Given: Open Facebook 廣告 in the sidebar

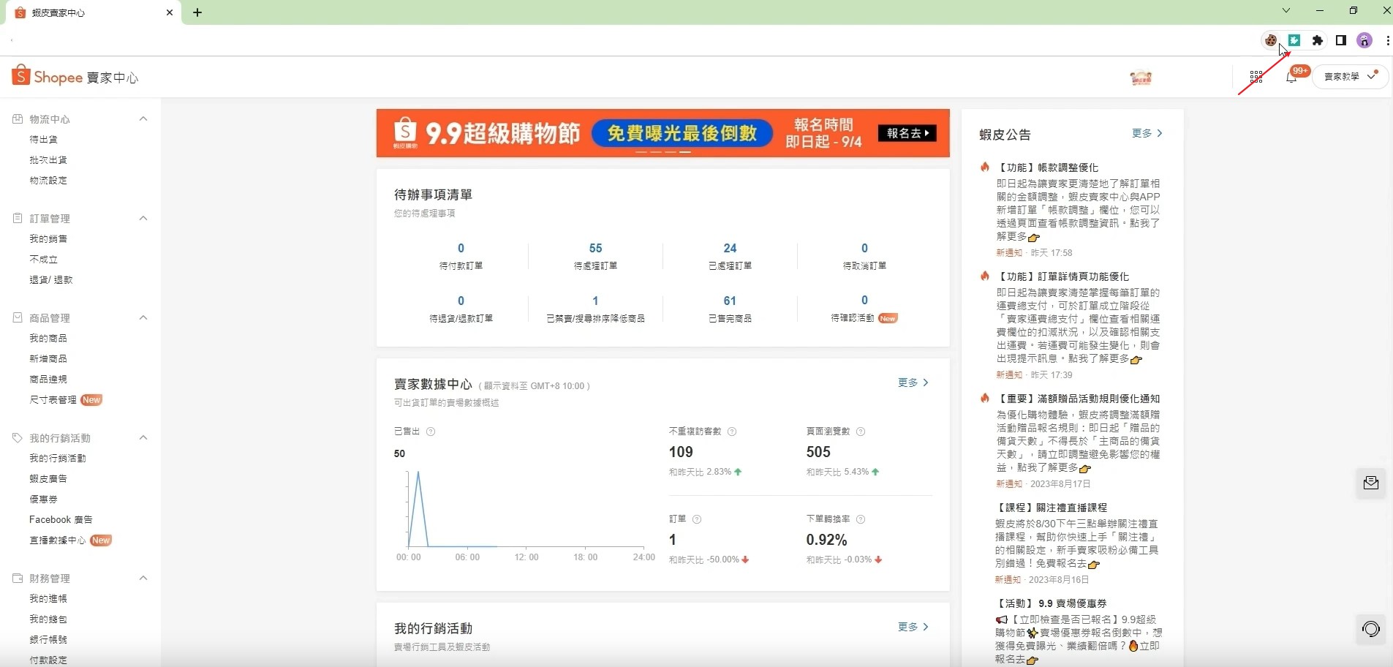Looking at the screenshot, I should click(x=61, y=519).
